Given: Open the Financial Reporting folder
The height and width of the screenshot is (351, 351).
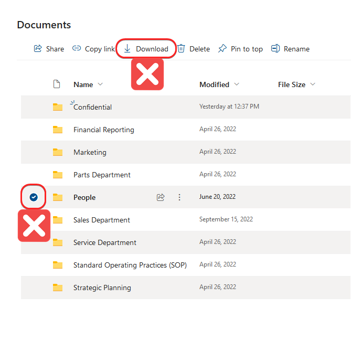Looking at the screenshot, I should (x=103, y=130).
